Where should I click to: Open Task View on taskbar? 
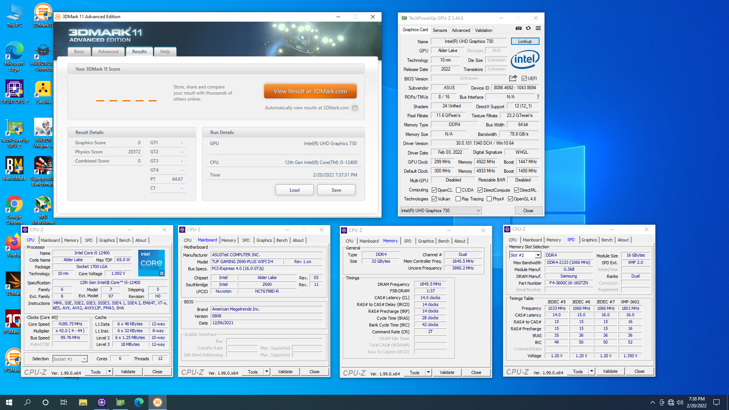pyautogui.click(x=64, y=402)
